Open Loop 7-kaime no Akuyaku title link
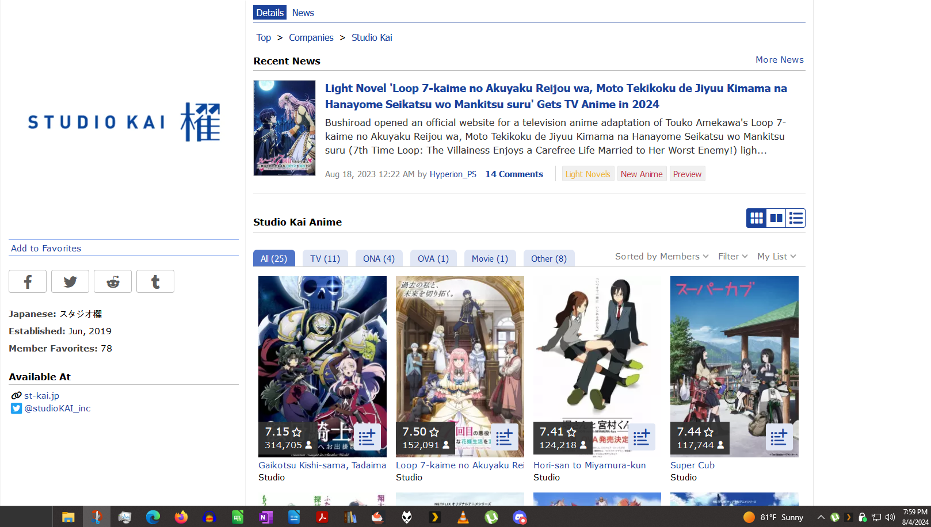931x527 pixels. click(x=460, y=465)
